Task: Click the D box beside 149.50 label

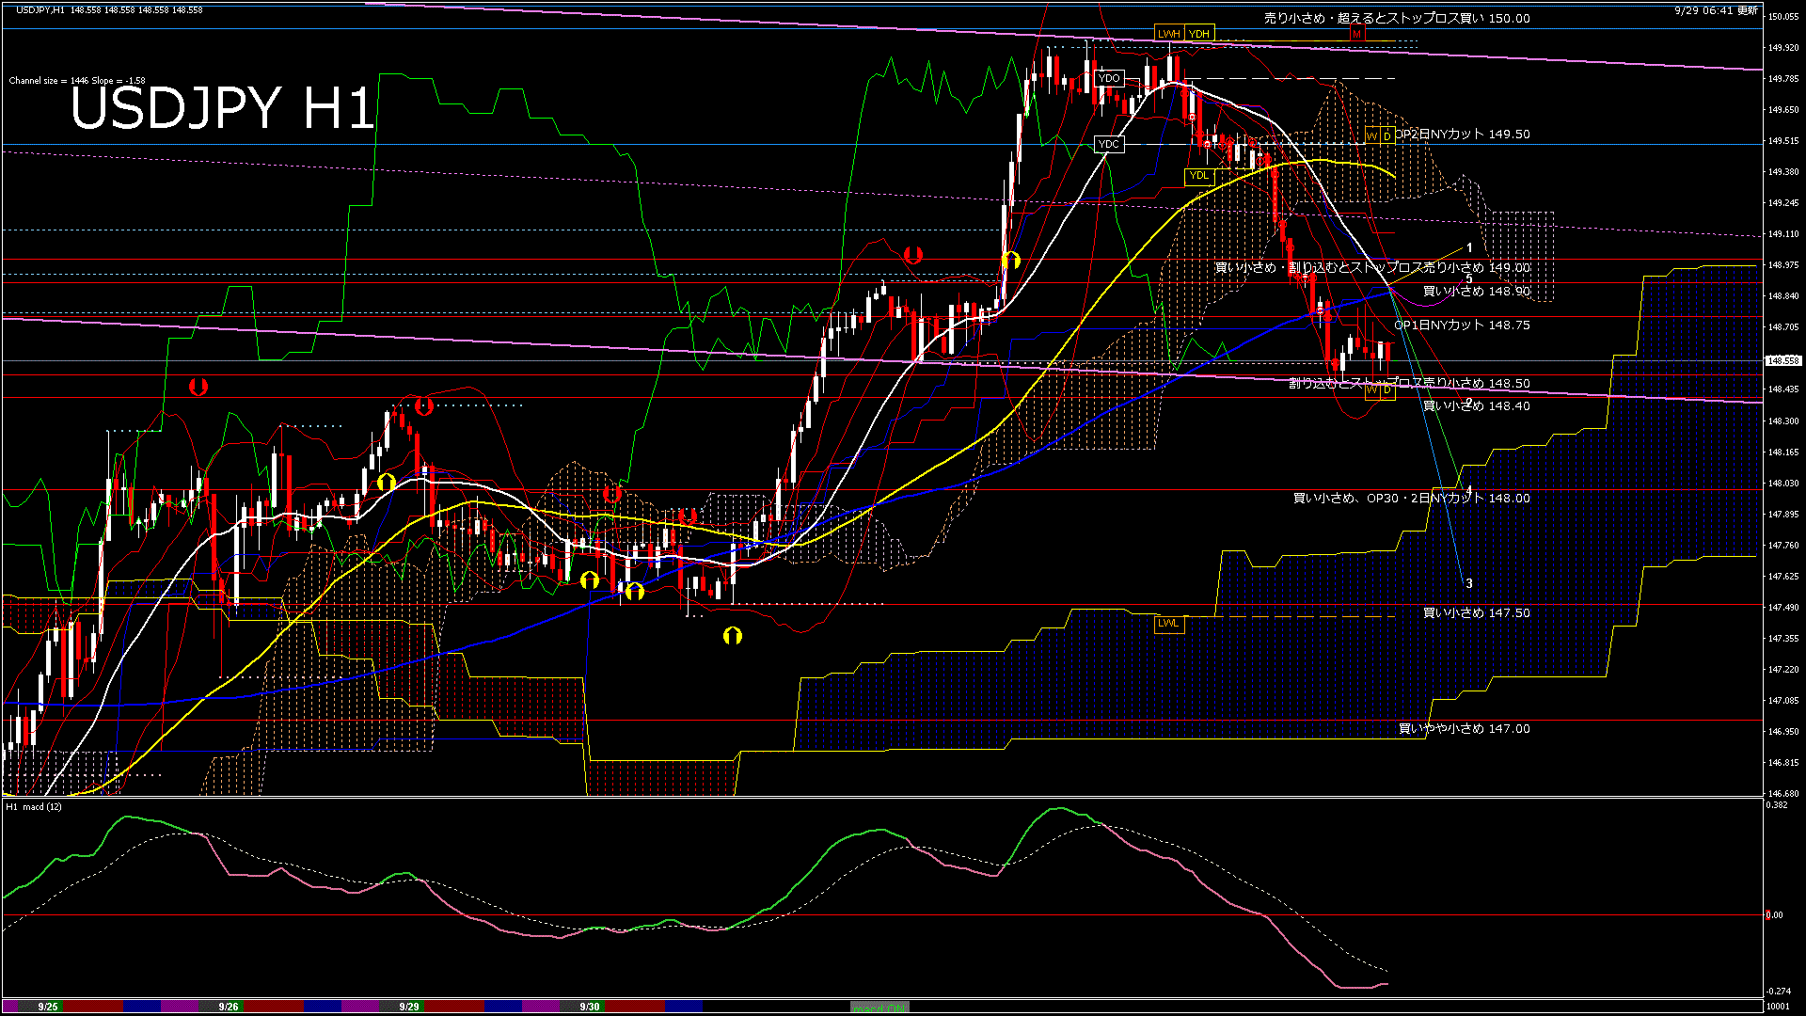Action: click(1386, 136)
